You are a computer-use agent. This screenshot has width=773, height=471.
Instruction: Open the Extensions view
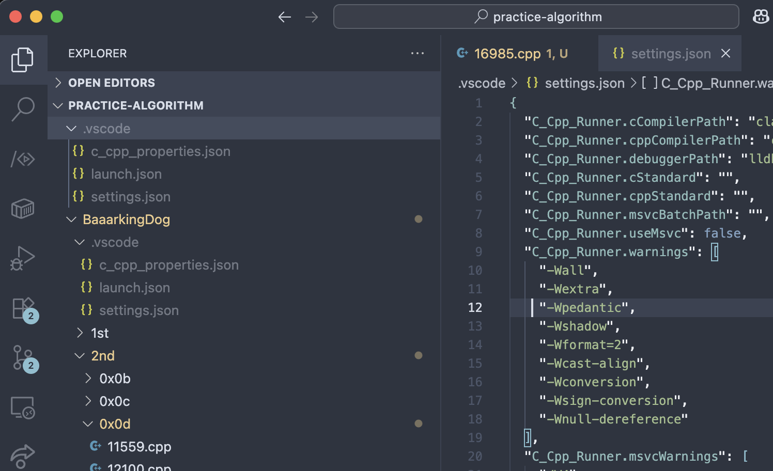[23, 308]
